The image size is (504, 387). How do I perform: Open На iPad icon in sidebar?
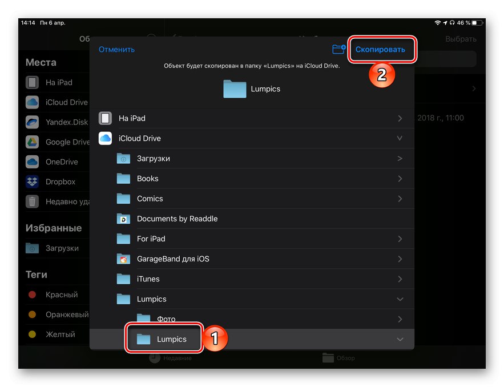point(32,82)
